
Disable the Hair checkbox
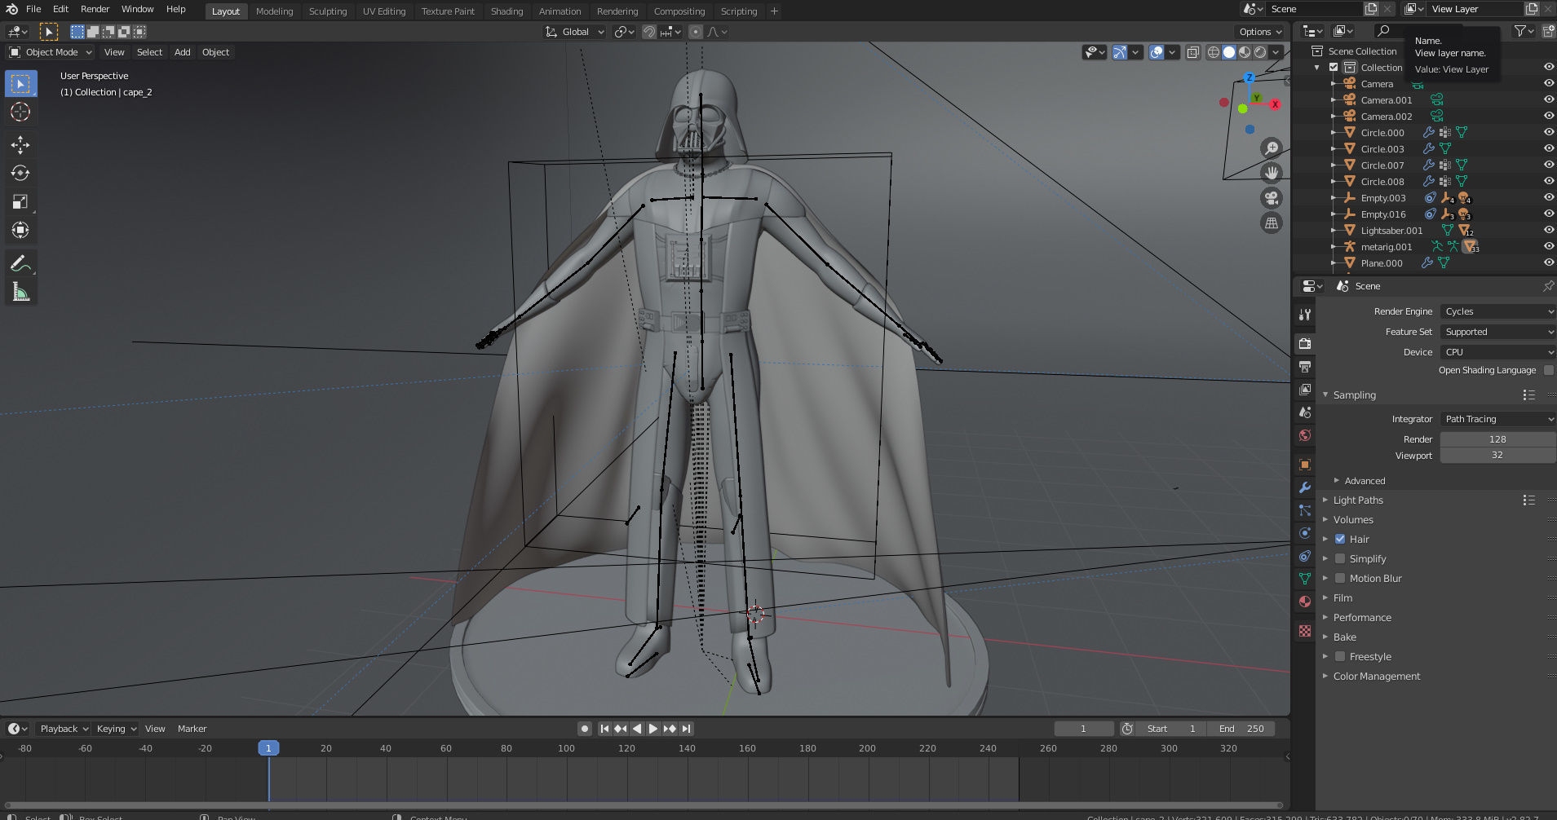coord(1340,539)
